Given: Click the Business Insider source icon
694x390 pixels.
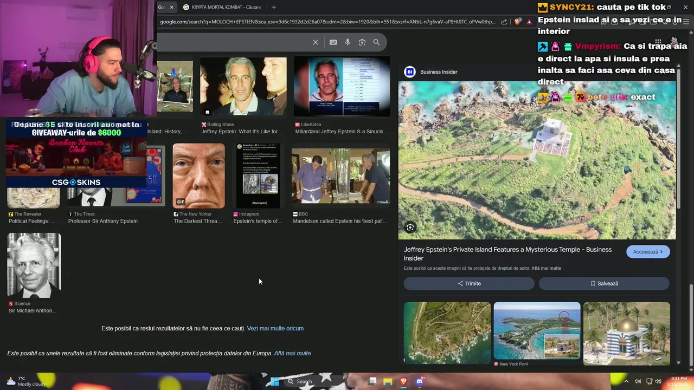Looking at the screenshot, I should pos(410,71).
